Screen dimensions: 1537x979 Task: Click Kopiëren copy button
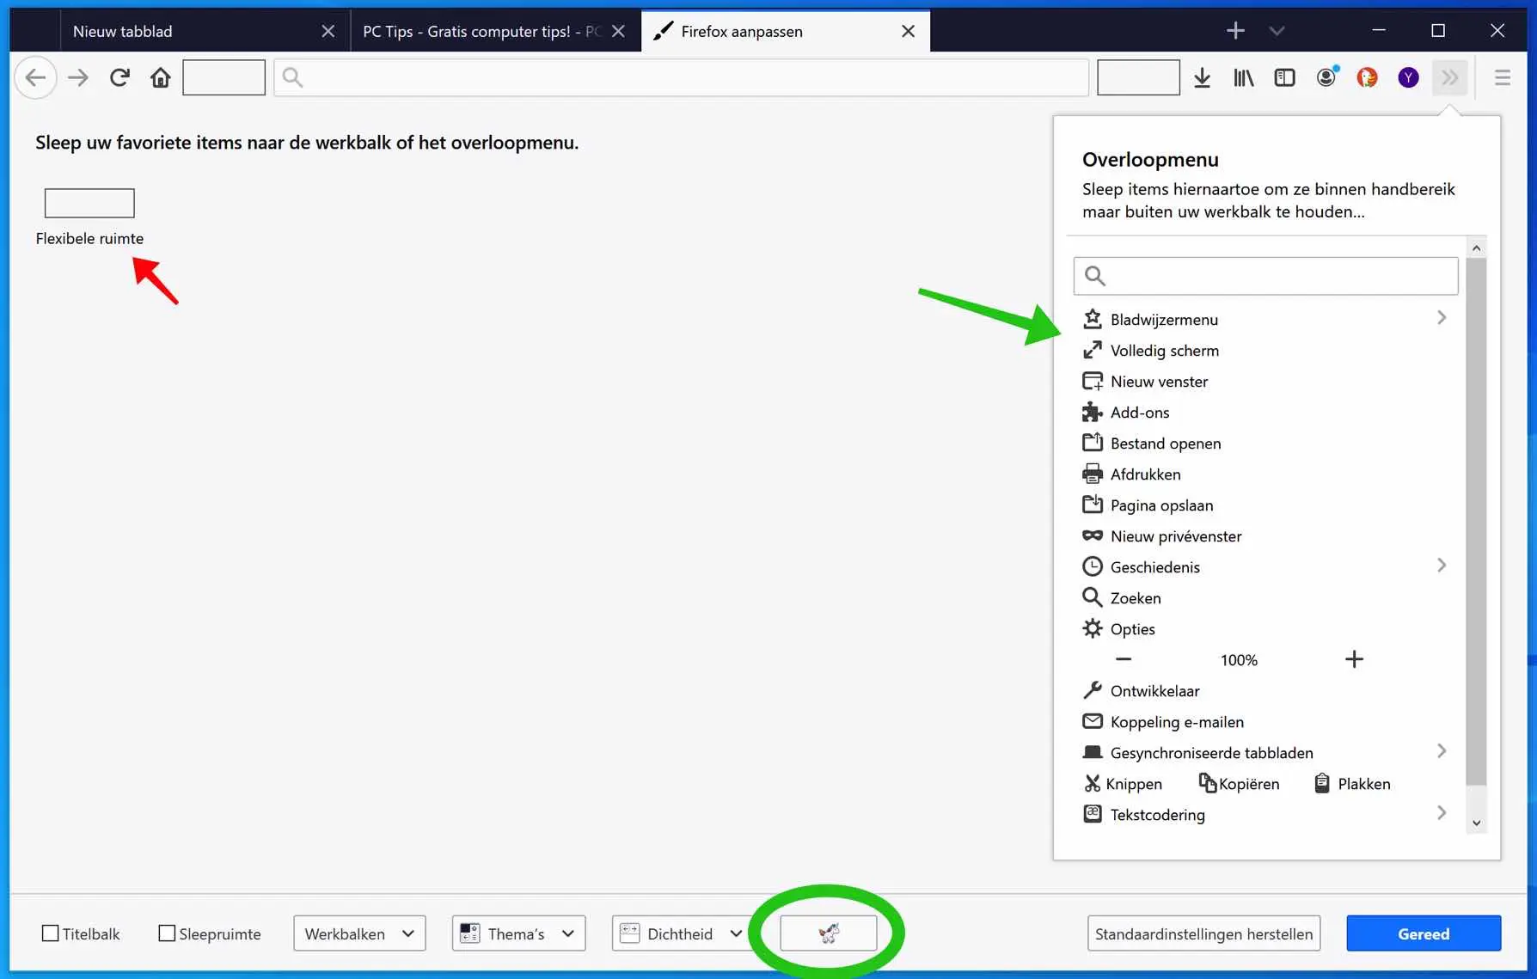(1239, 783)
